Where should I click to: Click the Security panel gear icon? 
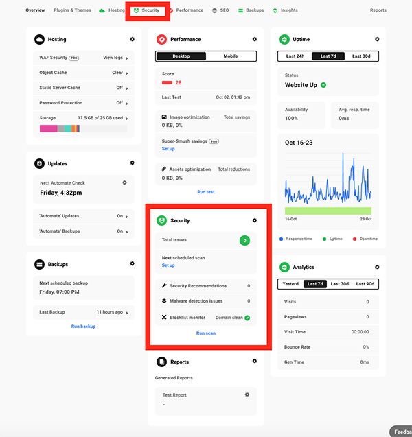click(255, 220)
